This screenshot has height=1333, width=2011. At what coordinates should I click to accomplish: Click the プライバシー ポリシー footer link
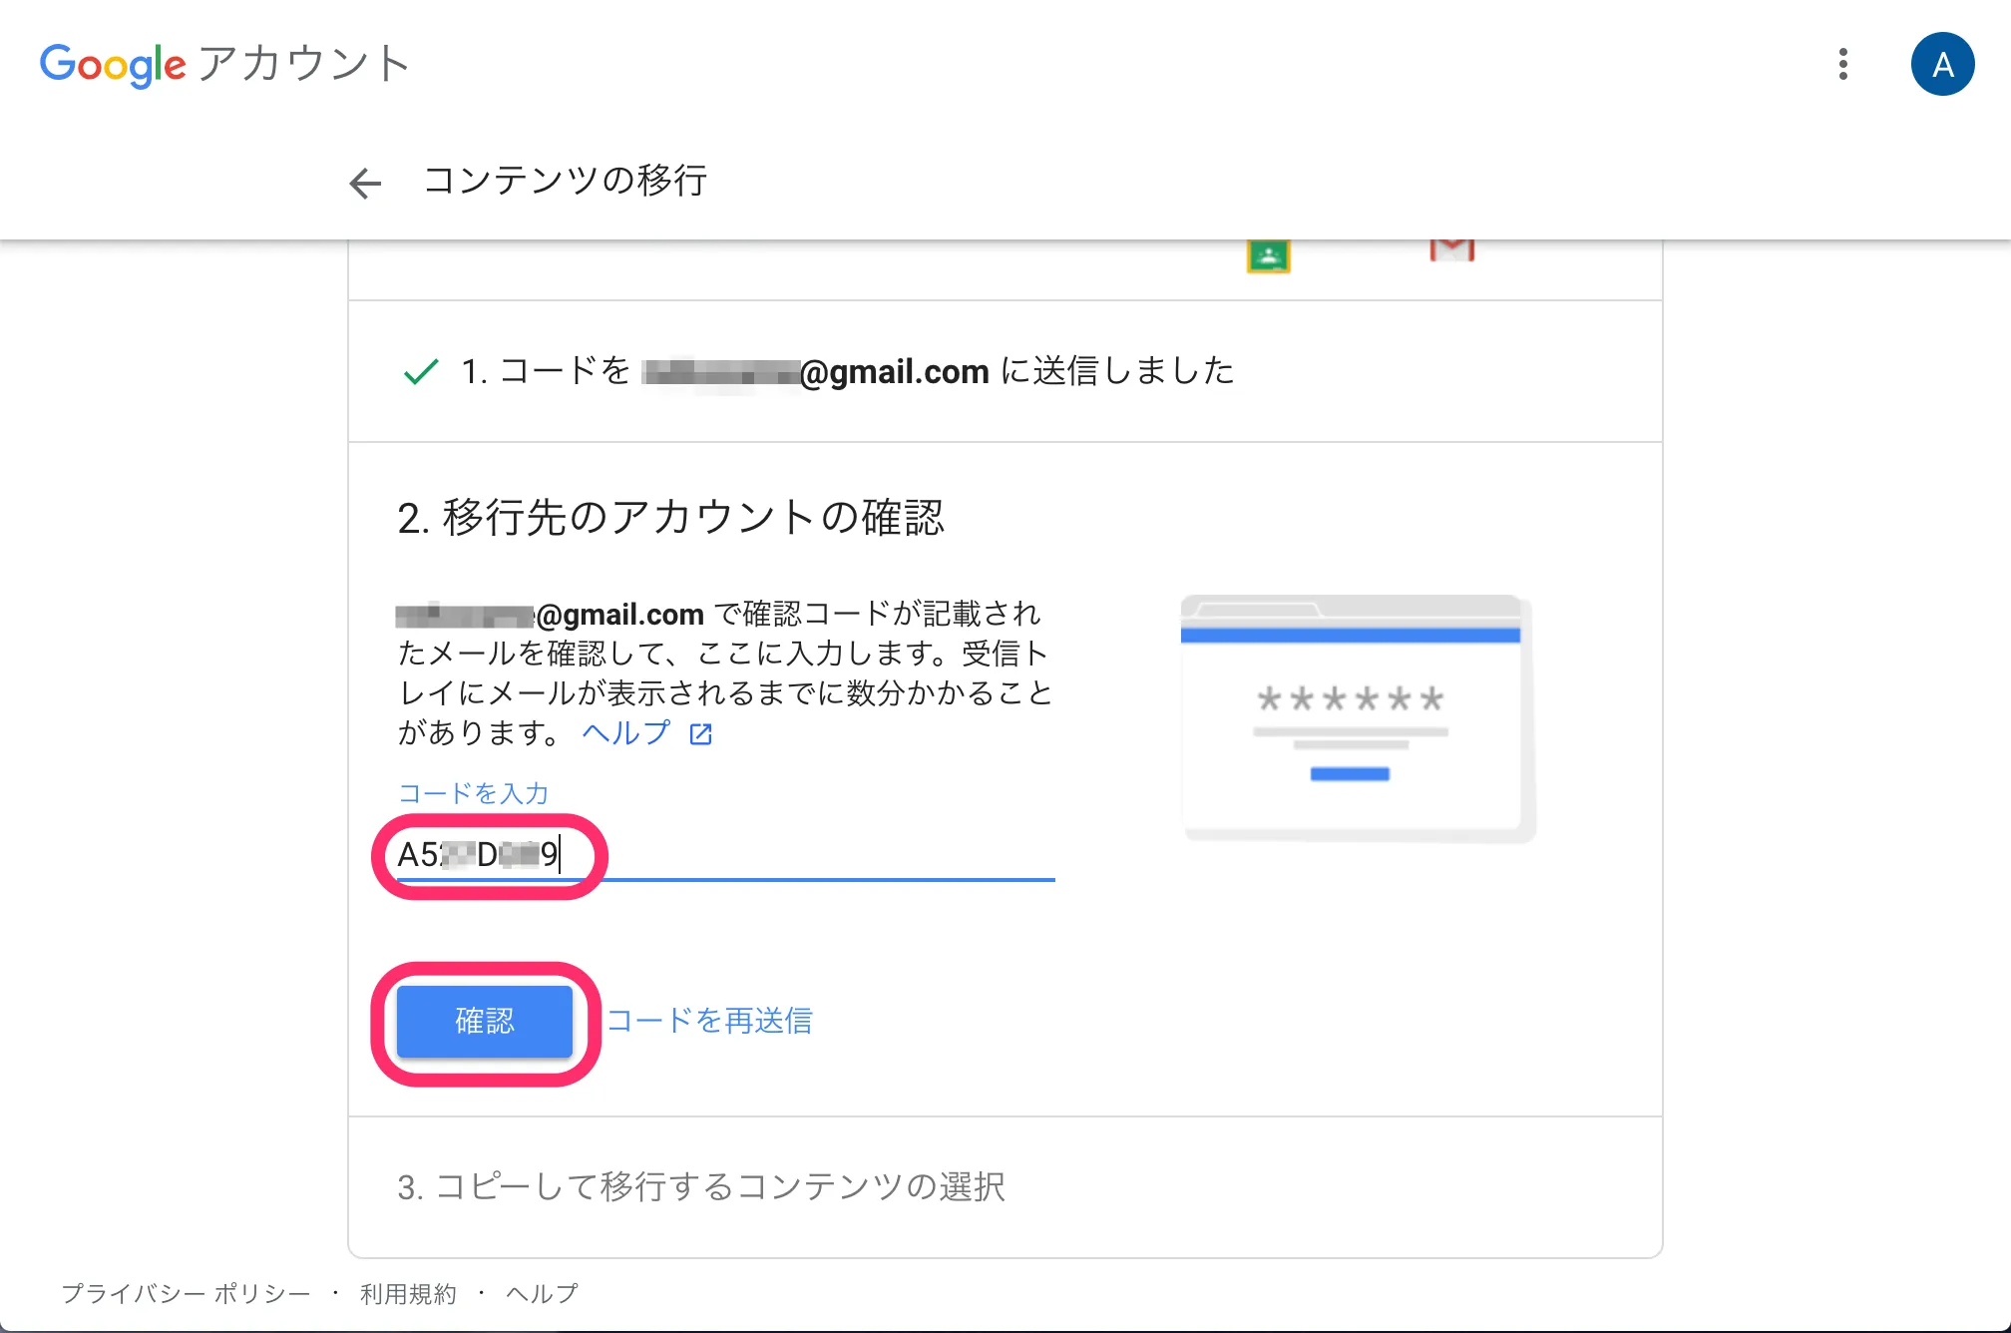(187, 1294)
